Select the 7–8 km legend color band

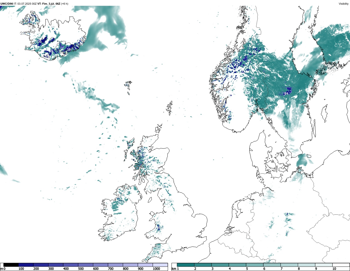pos(289,265)
